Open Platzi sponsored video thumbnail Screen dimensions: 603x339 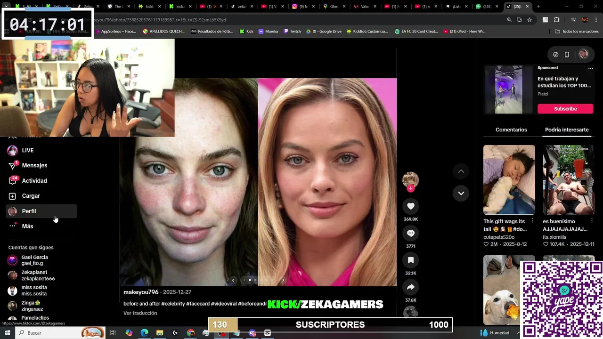coord(508,89)
